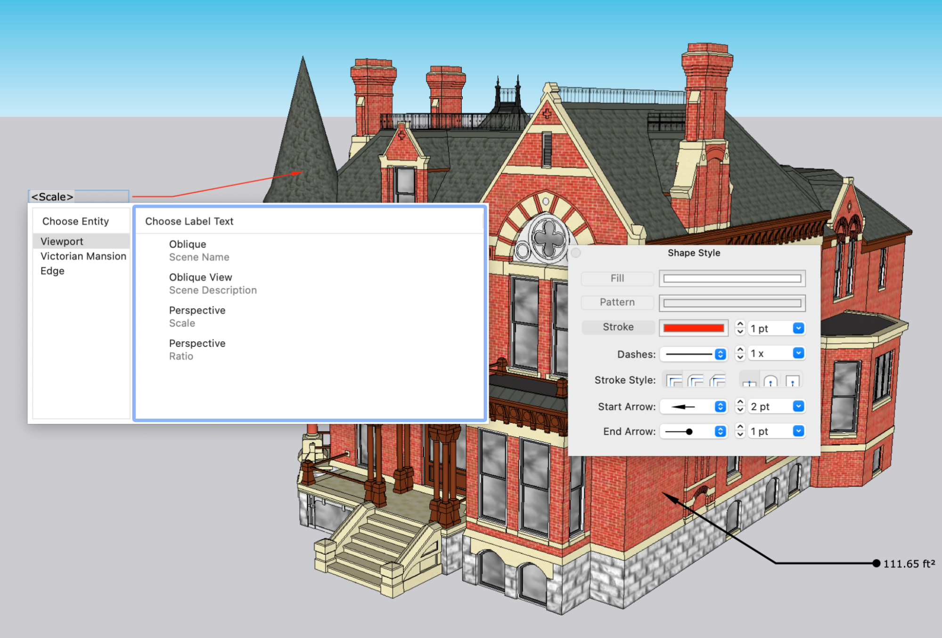Image resolution: width=942 pixels, height=638 pixels.
Task: Close the Shape Style panel
Action: [576, 253]
